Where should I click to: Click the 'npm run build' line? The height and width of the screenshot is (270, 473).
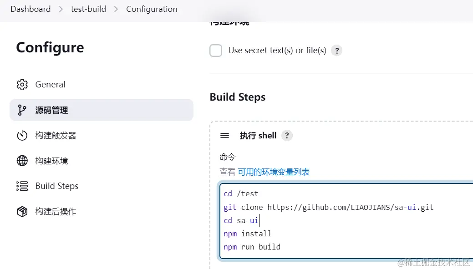(x=252, y=247)
